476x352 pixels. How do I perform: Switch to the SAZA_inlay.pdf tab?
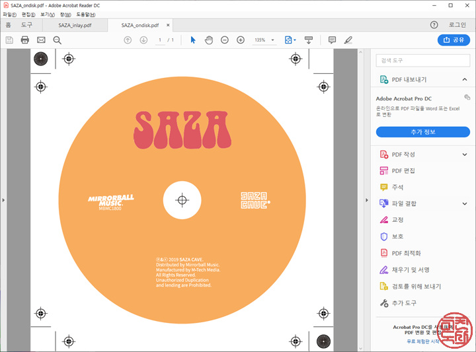[75, 25]
